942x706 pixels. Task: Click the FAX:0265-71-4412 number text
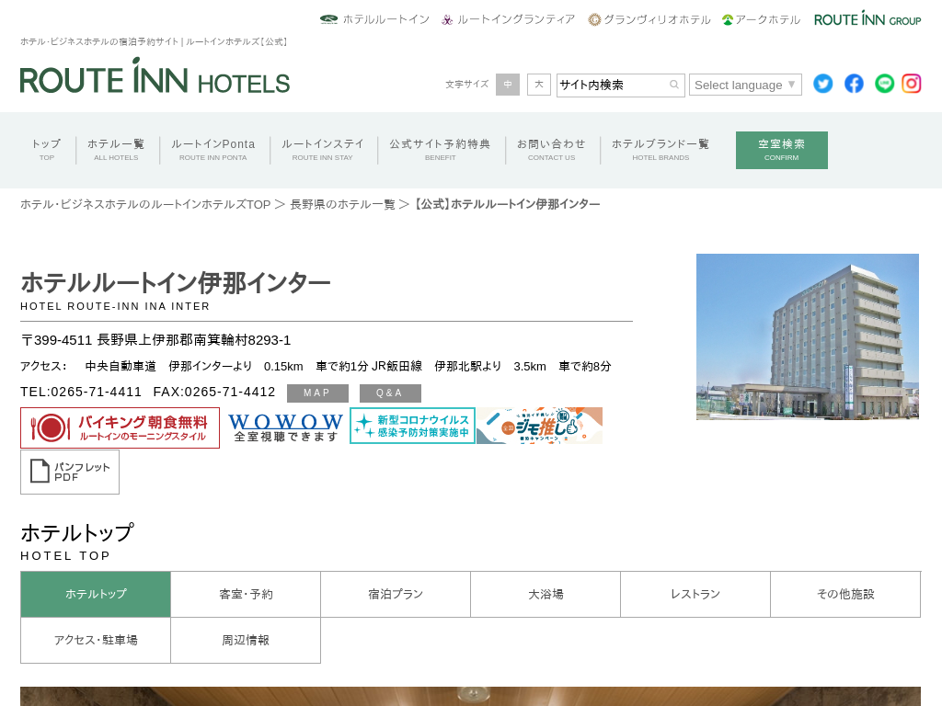[x=213, y=392]
